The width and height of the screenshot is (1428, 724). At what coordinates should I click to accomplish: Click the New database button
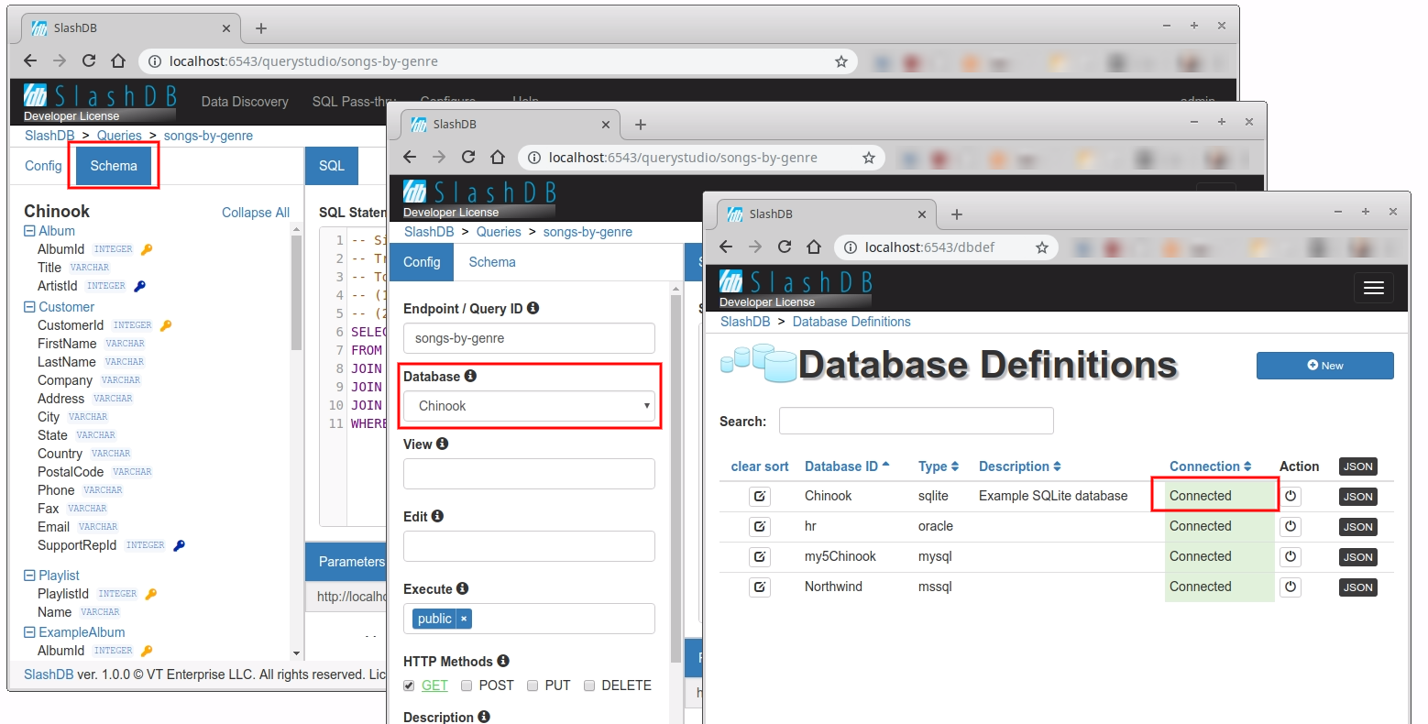(x=1324, y=365)
